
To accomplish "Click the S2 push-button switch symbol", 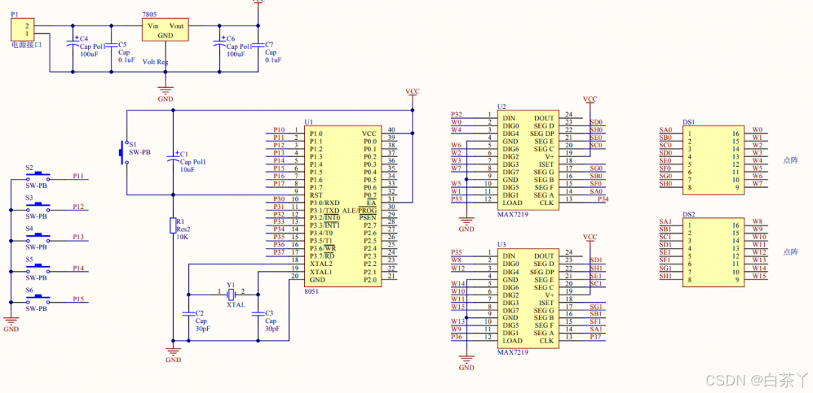I will [x=38, y=179].
